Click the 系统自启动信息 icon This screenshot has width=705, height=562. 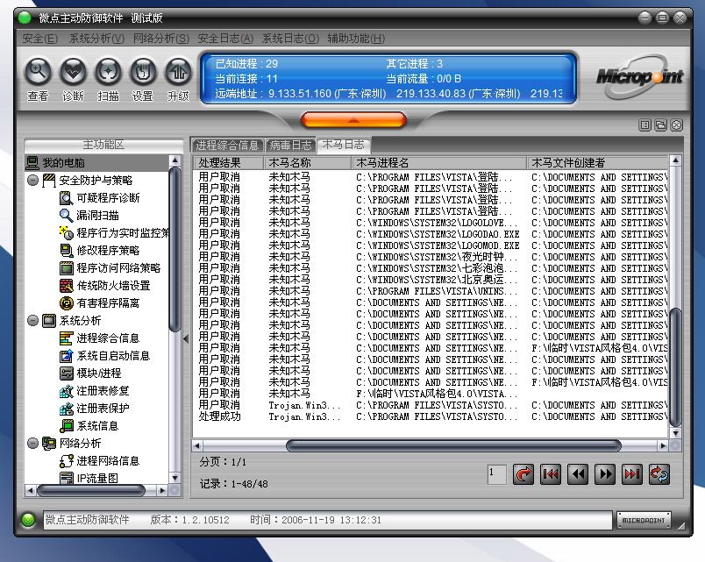[x=66, y=356]
